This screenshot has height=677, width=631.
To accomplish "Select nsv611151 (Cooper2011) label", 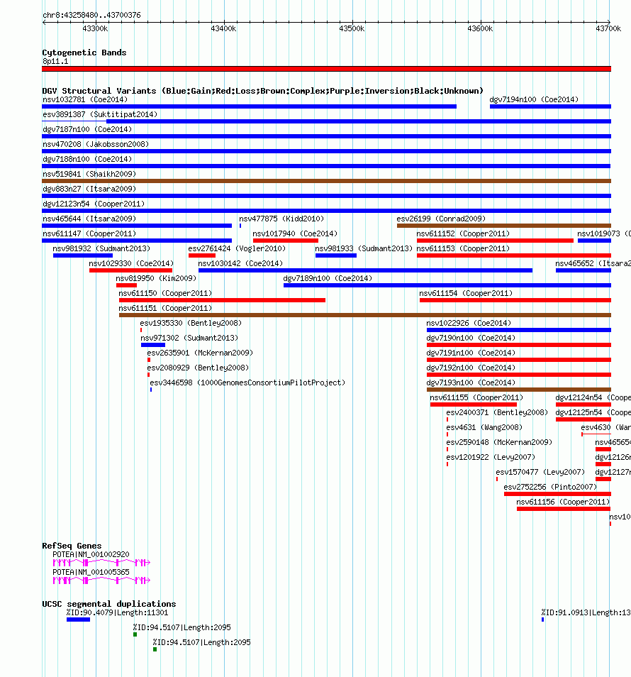I will point(165,308).
